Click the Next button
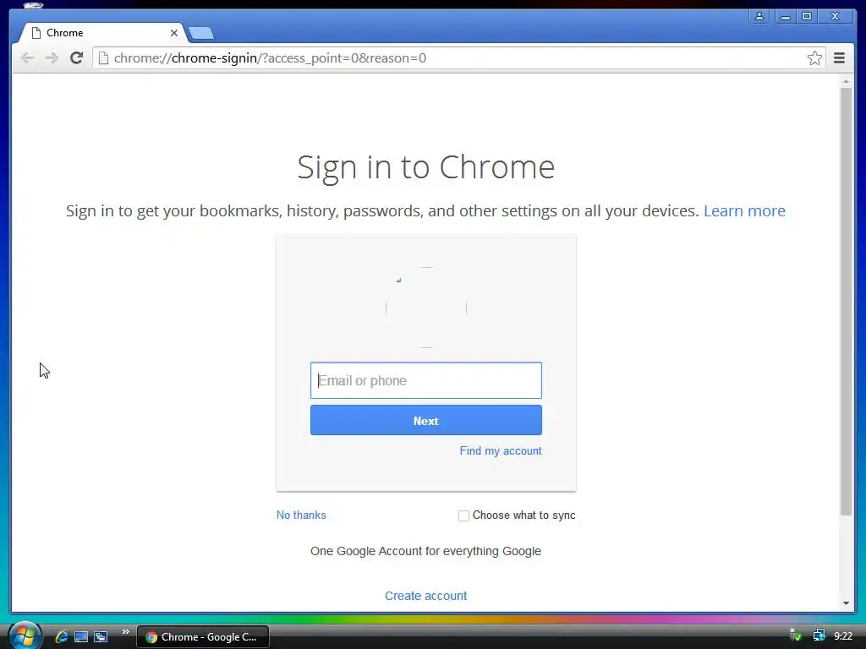This screenshot has width=866, height=649. pyautogui.click(x=426, y=421)
